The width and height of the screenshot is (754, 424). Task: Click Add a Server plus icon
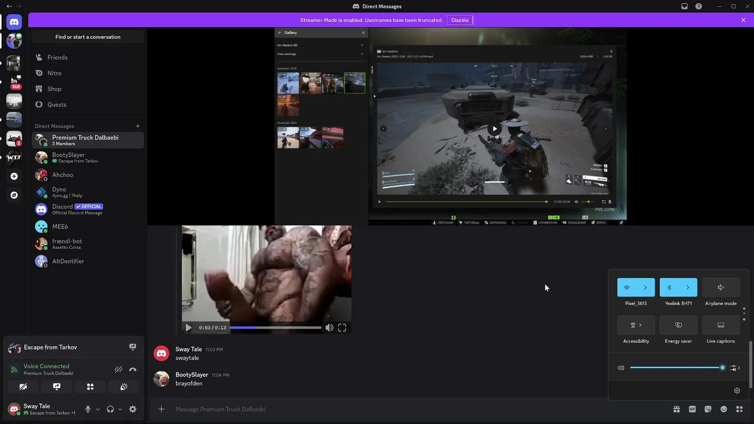pos(14,176)
